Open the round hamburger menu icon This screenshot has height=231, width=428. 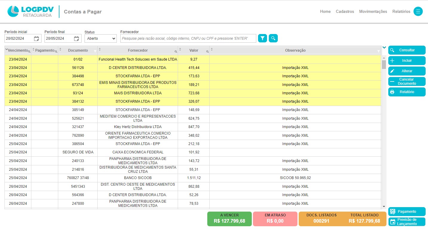click(418, 12)
